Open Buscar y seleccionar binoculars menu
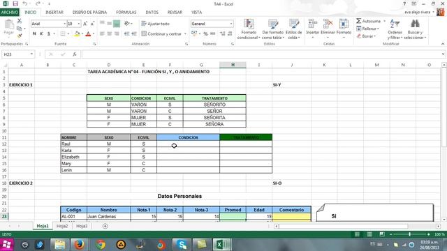Viewport: 447px width, 251px height. tap(415, 29)
